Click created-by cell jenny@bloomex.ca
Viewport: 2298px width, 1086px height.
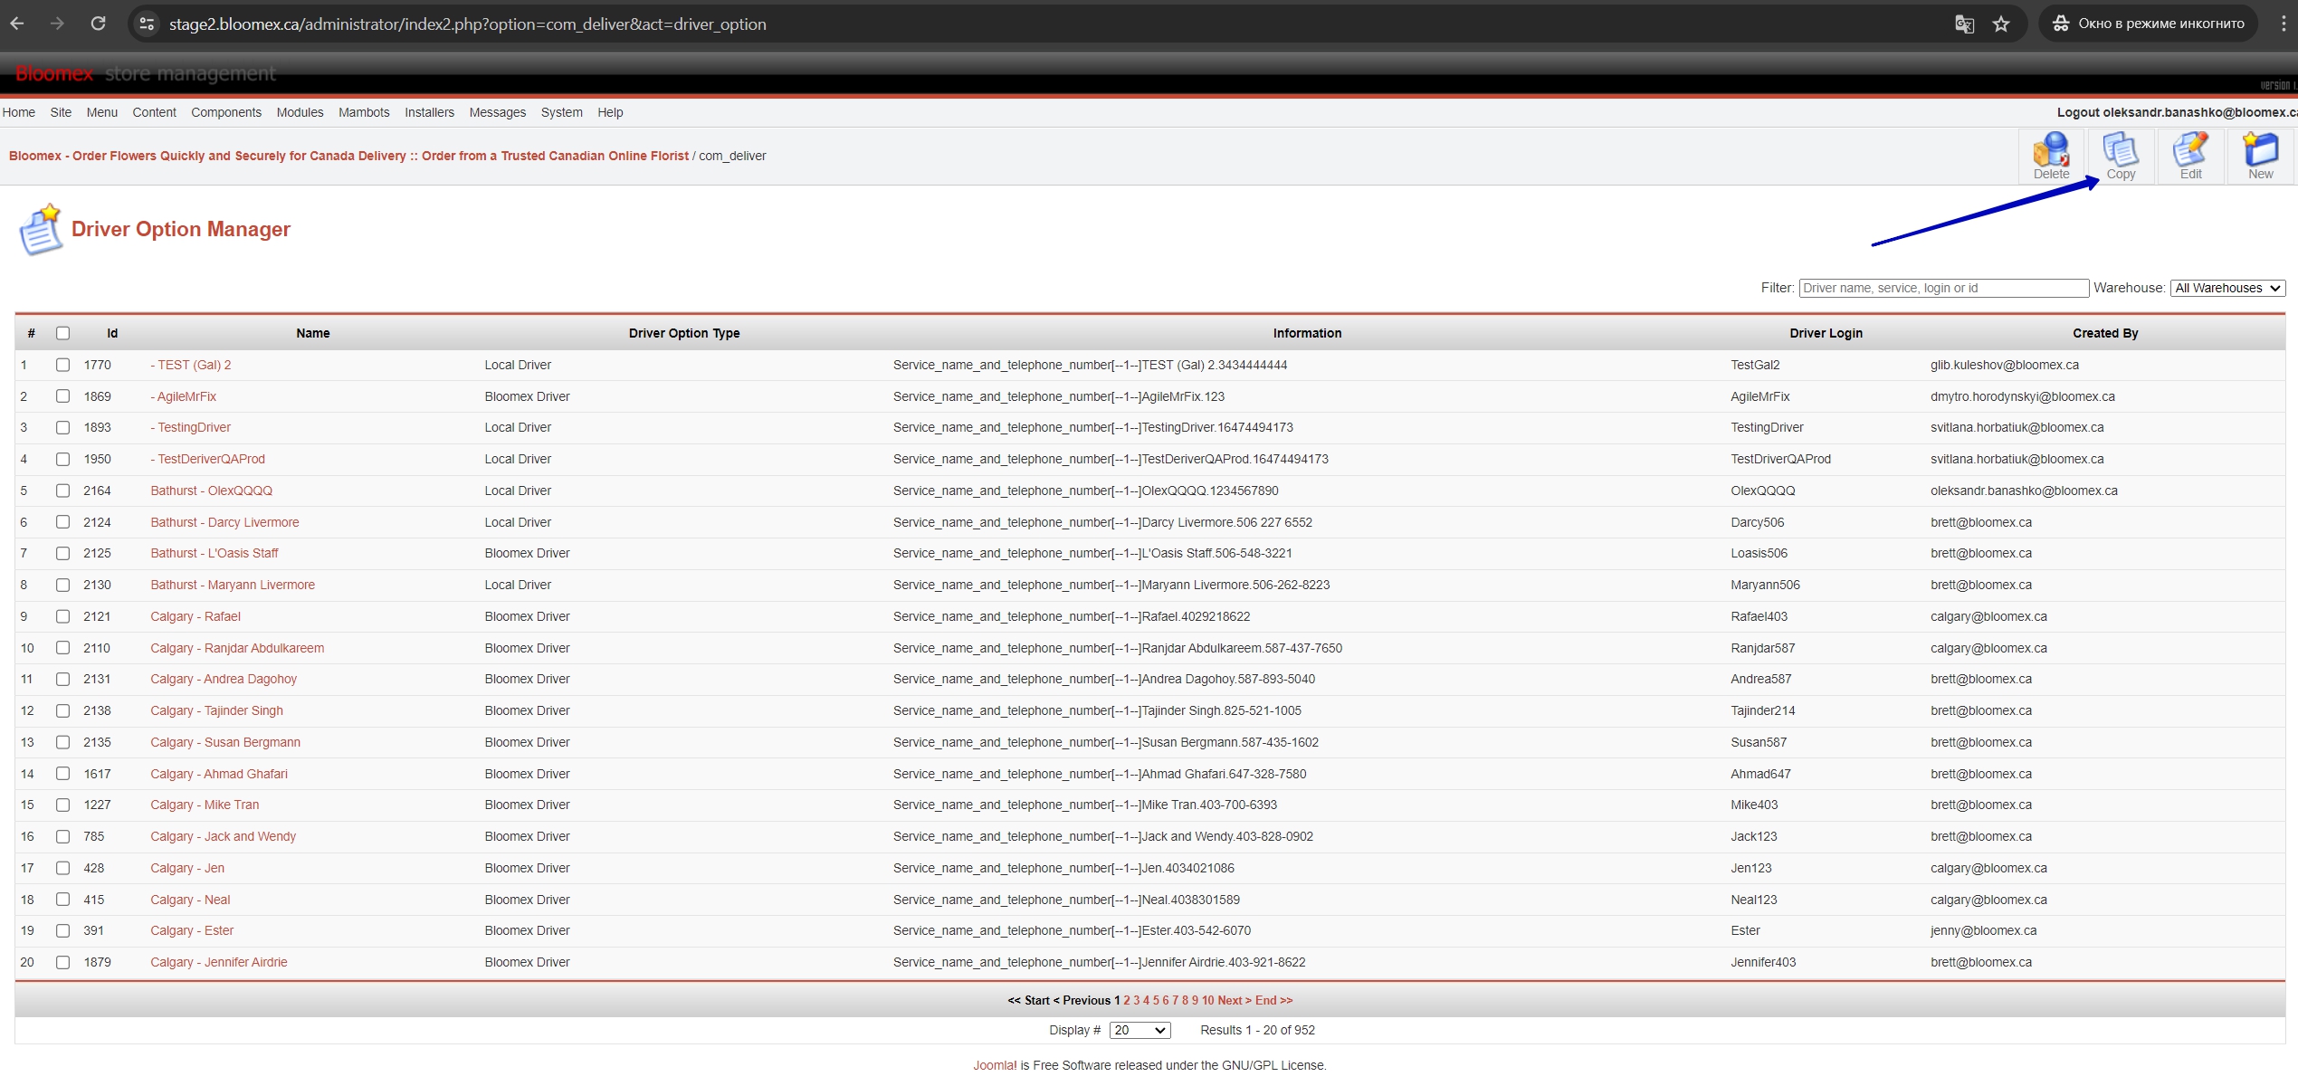pyautogui.click(x=1983, y=930)
